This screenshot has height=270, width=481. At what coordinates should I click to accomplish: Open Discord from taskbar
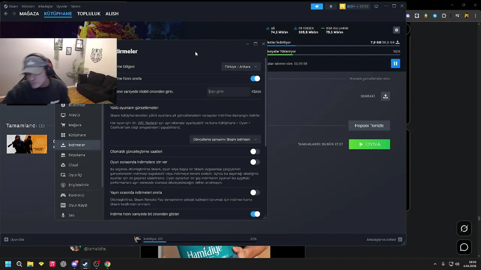click(74, 264)
